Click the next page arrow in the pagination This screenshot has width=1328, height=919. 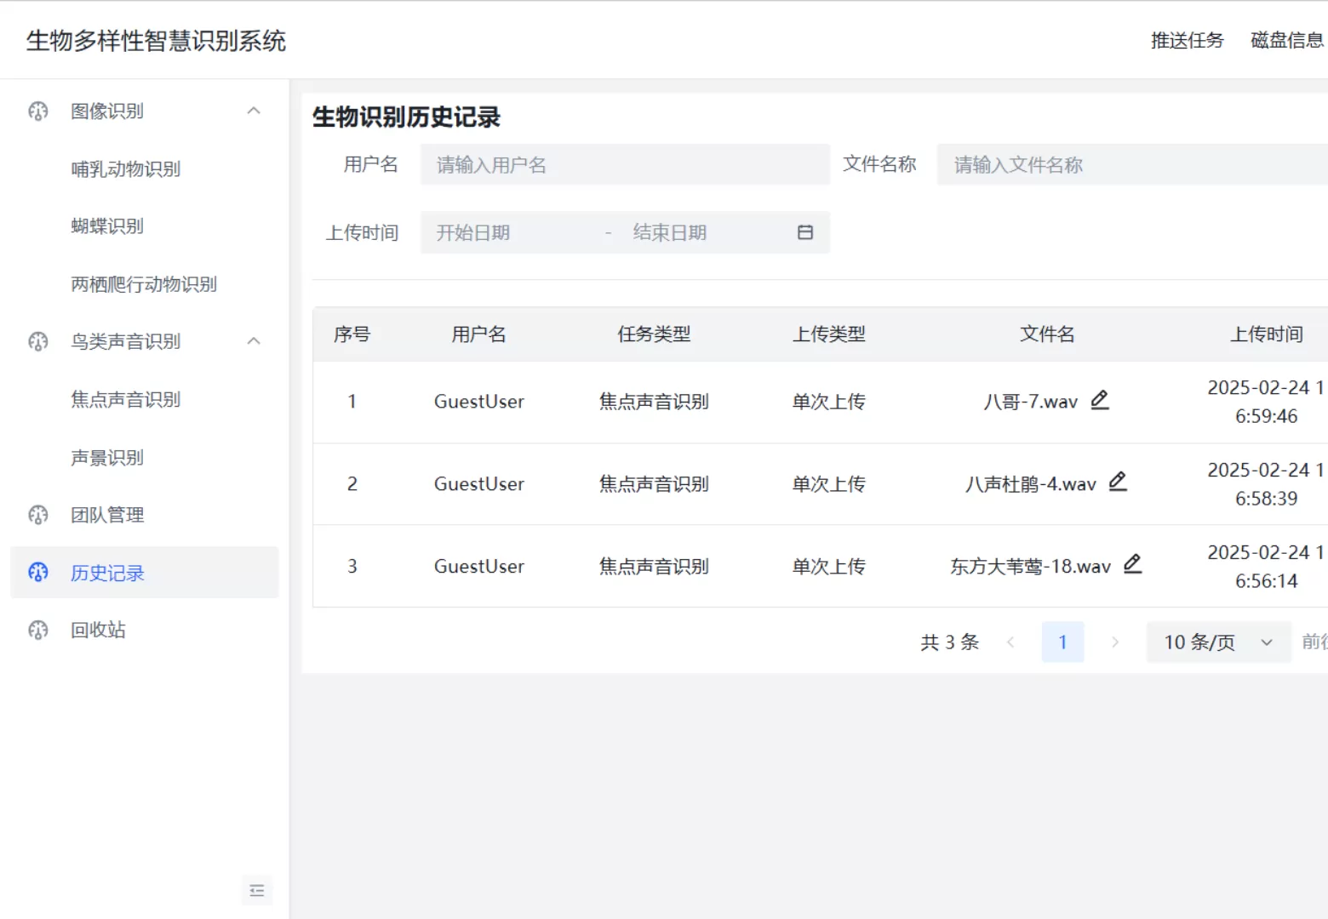click(1115, 642)
